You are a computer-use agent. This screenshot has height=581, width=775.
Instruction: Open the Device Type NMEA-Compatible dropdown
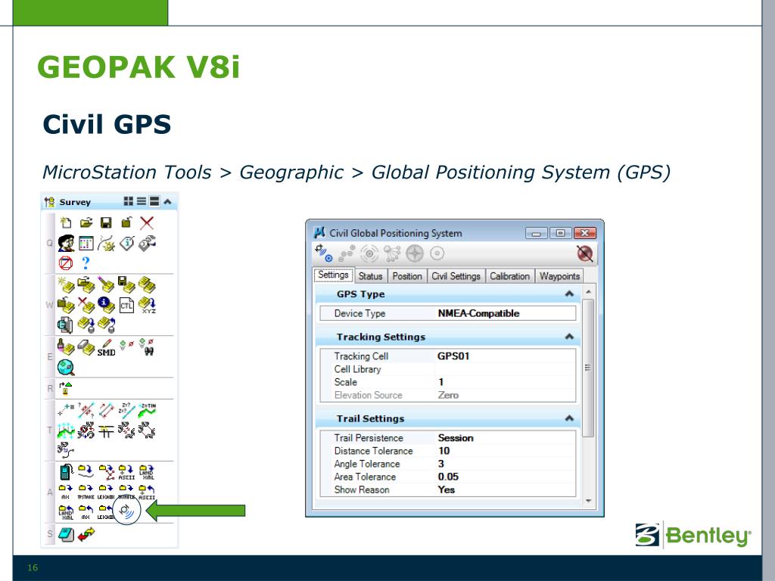point(505,313)
